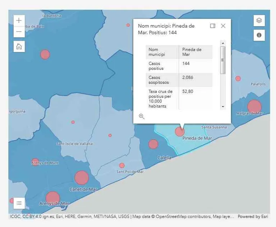Click the Sant Iscle de Vallalta label
Image resolution: width=276 pixels, height=227 pixels.
pos(74,144)
